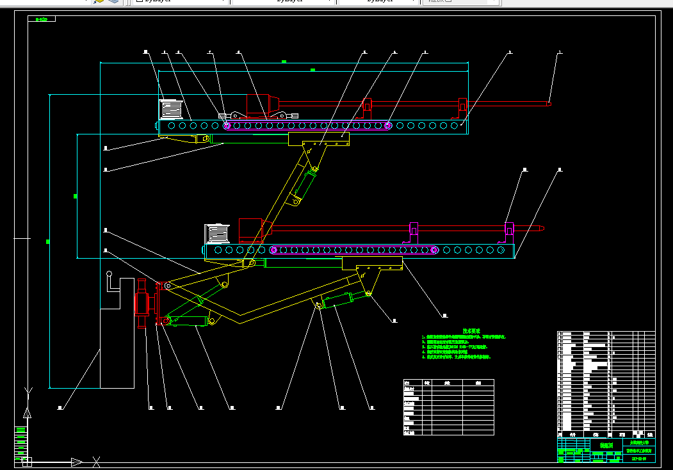Viewport: 673px width, 470px height.
Task: Pick the upper magenta chain loop
Action: pos(307,126)
